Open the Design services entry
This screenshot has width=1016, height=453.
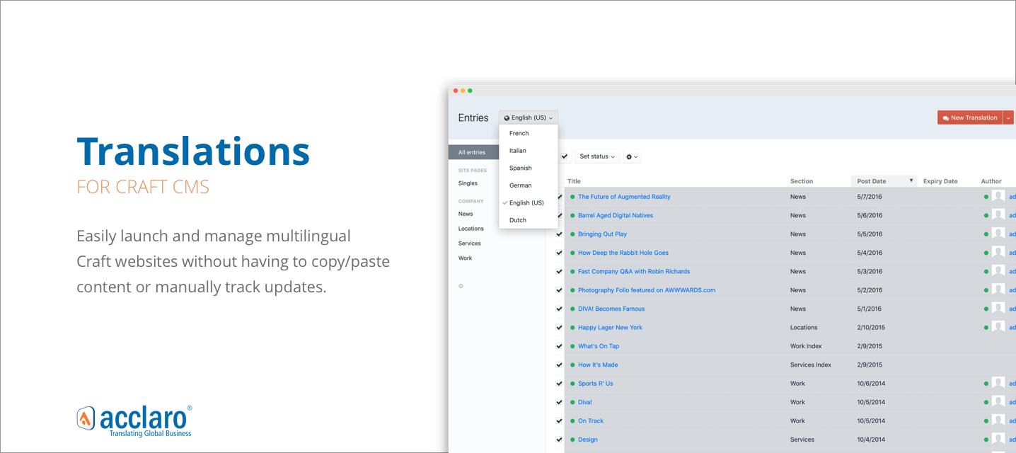point(588,440)
